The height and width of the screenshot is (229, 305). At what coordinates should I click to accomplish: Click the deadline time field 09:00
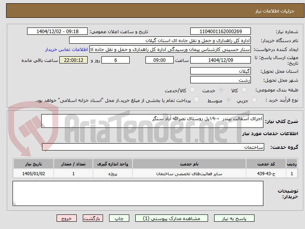pos(160,60)
